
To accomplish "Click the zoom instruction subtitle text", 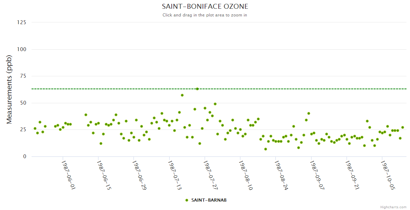I will 205,15.
